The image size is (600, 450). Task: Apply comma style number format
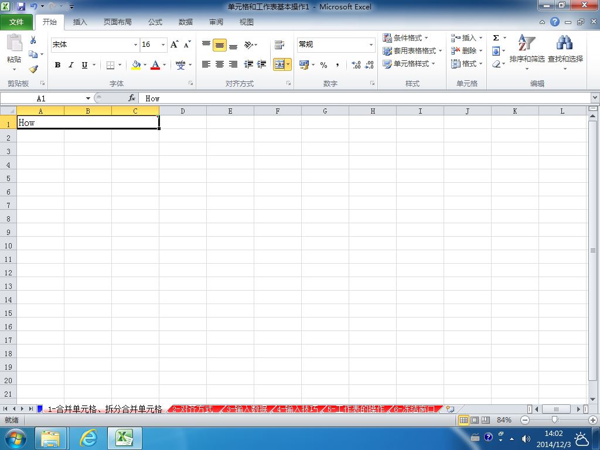(x=337, y=65)
